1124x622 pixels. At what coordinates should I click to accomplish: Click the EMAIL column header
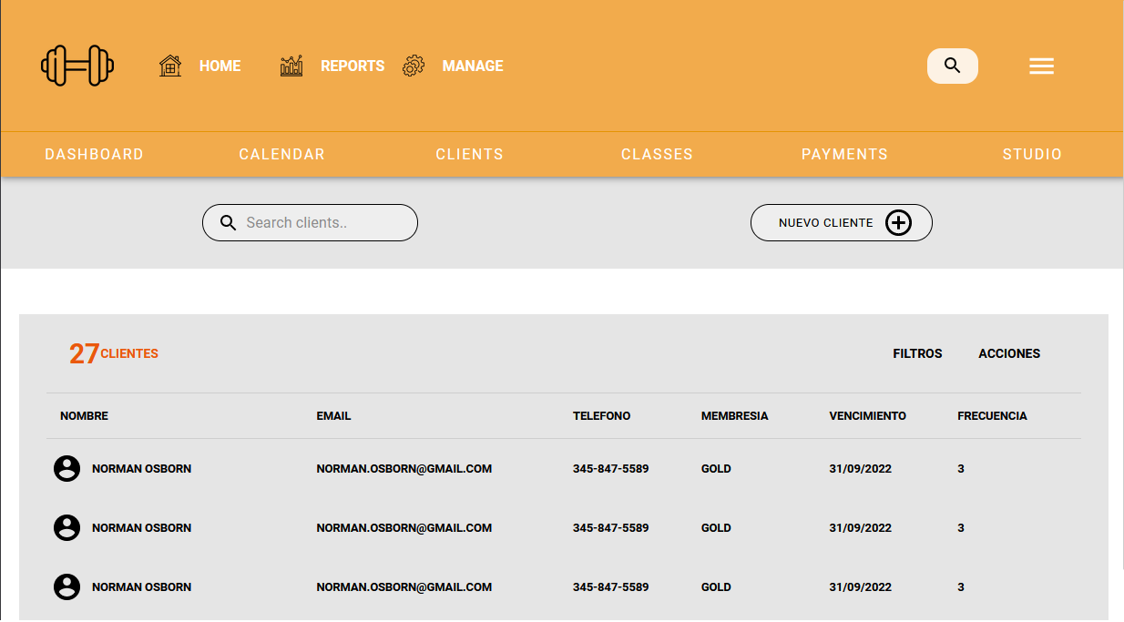(x=333, y=416)
